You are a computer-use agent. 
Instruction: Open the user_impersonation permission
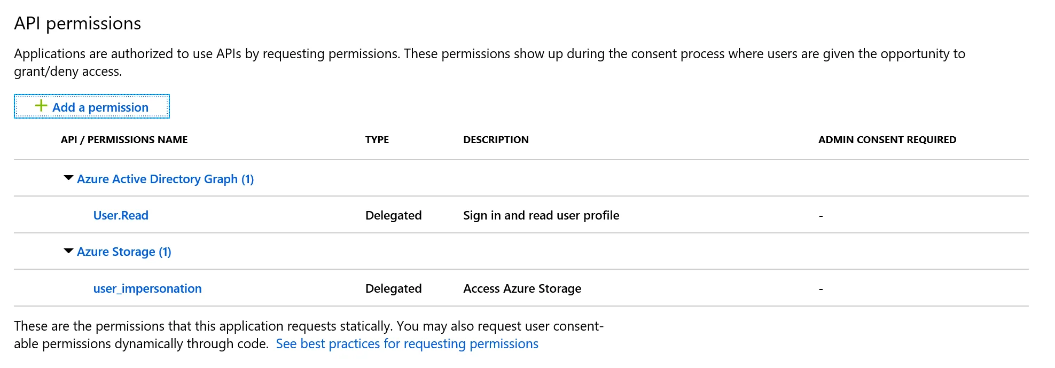[x=147, y=288]
